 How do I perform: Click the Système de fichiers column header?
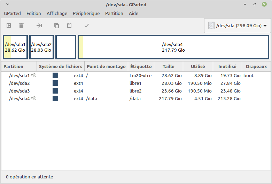(61, 66)
